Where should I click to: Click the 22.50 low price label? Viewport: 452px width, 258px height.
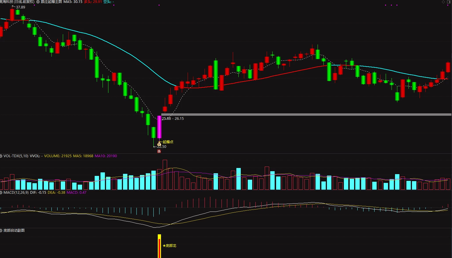(x=162, y=147)
